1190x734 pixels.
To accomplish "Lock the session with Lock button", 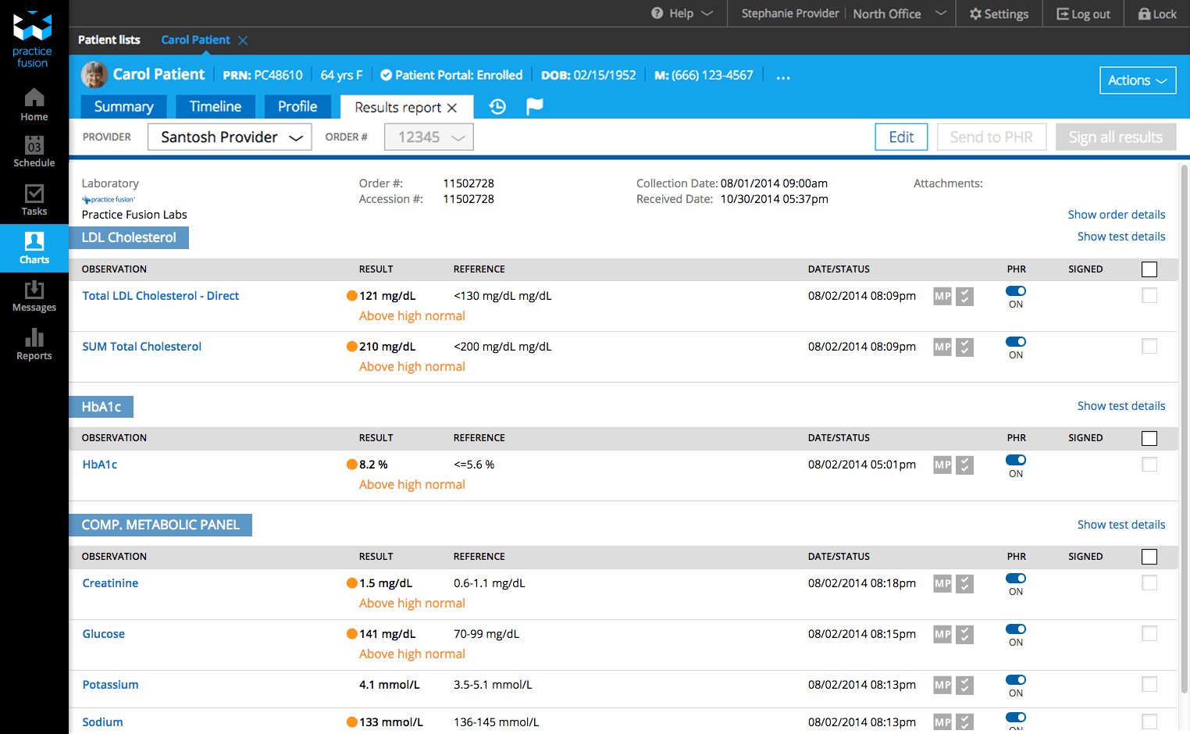I will coord(1157,14).
